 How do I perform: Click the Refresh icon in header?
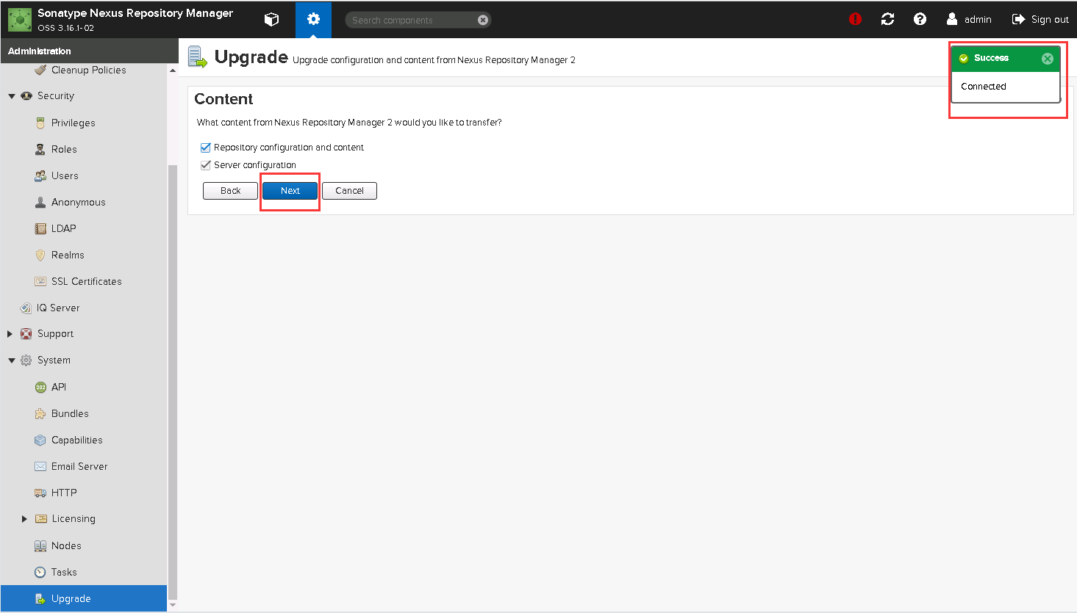coord(887,19)
